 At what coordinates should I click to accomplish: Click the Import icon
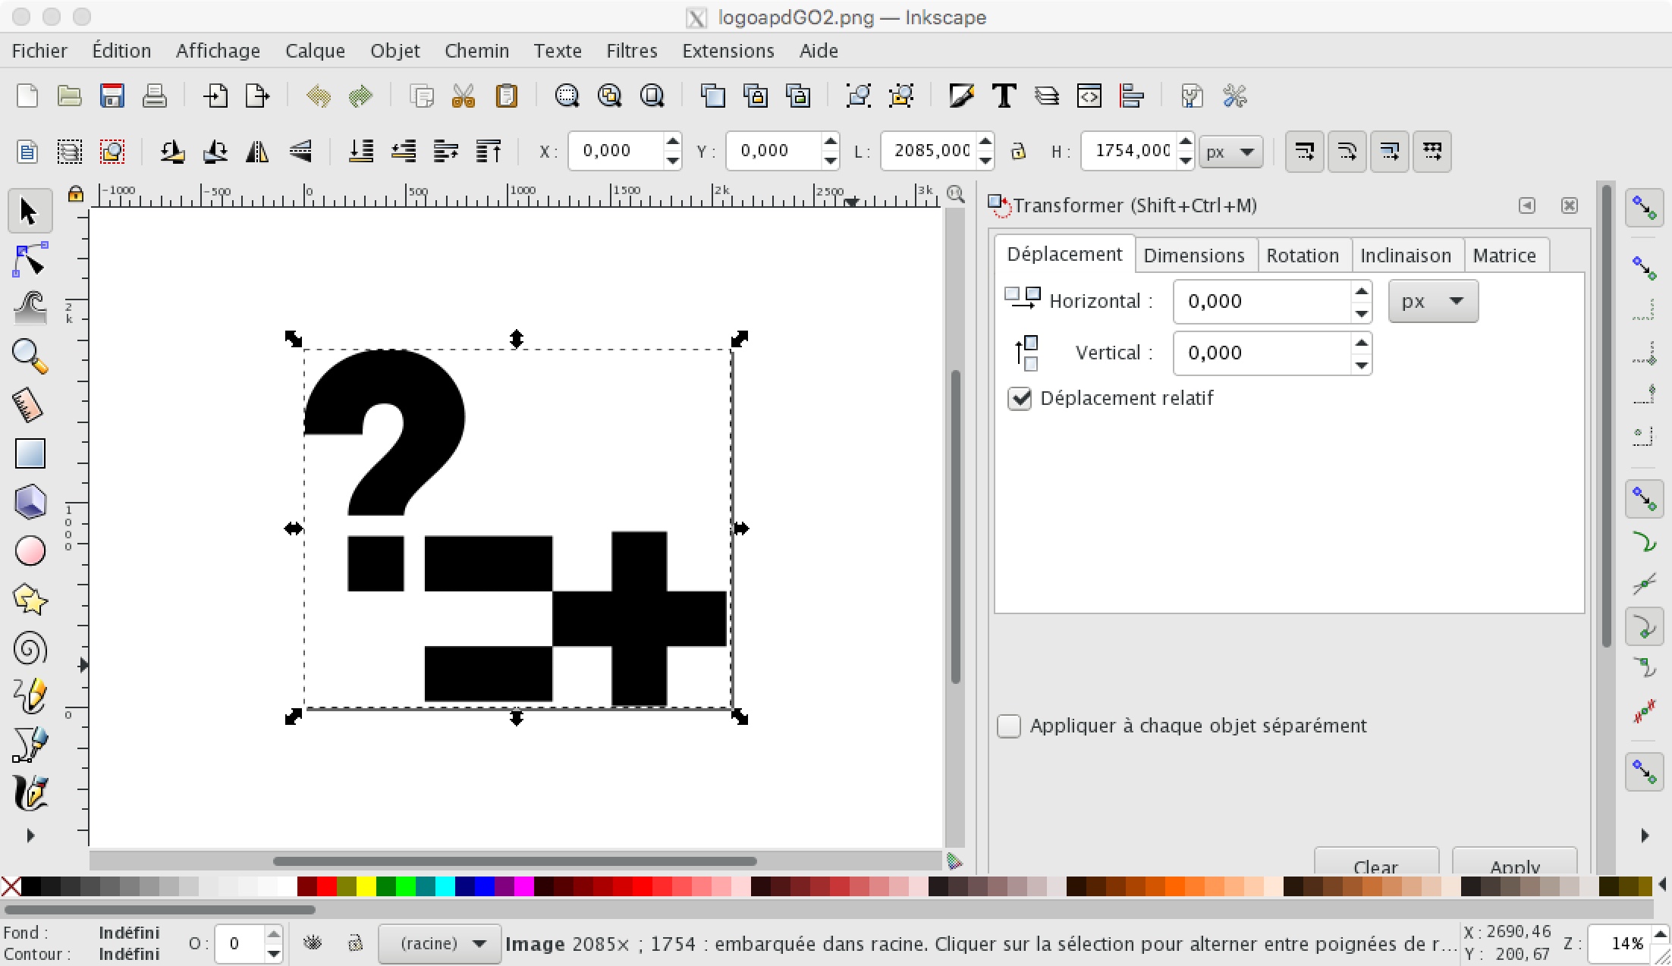pos(215,96)
